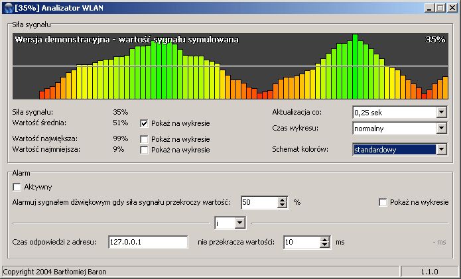This screenshot has height=279, width=461.
Task: Open the 'Schemat kolorów' dropdown arrow
Action: [x=441, y=150]
